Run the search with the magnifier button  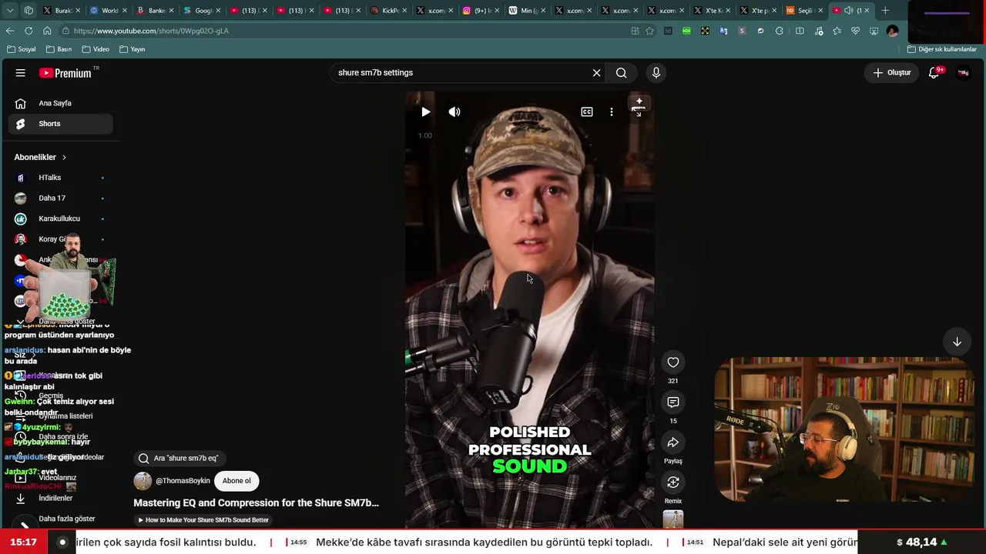point(622,73)
